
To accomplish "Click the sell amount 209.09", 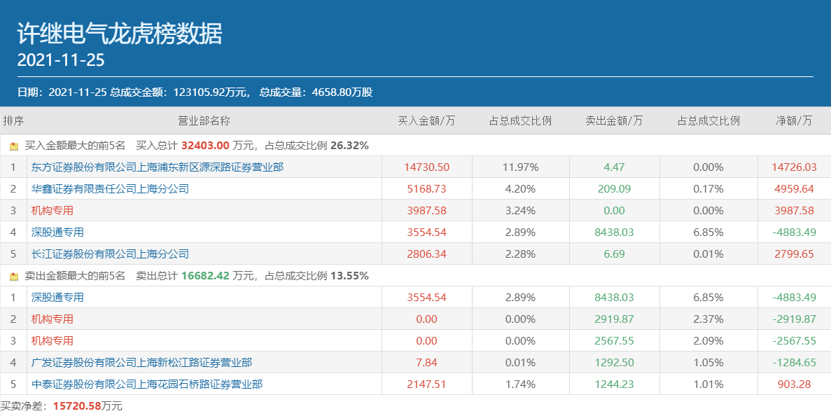I will [x=614, y=188].
